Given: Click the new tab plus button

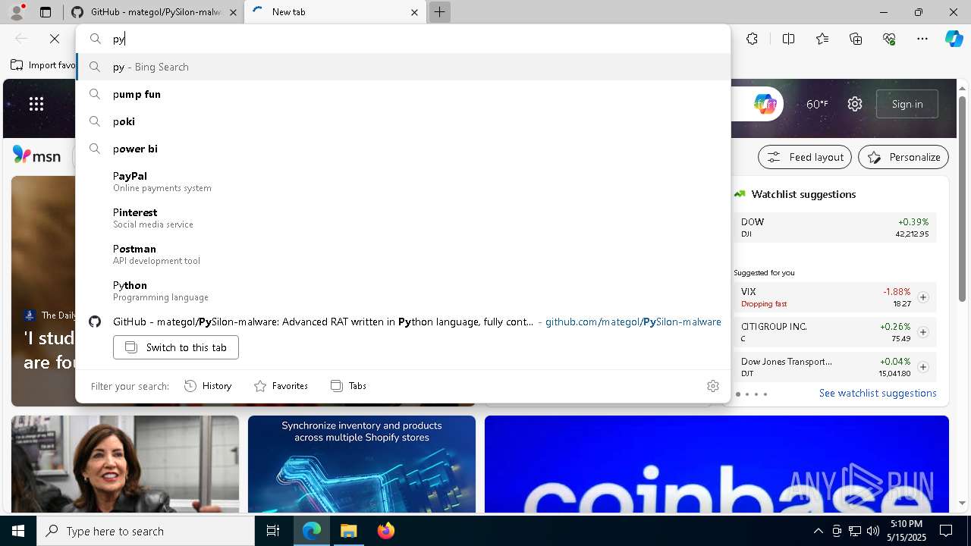Looking at the screenshot, I should tap(439, 12).
